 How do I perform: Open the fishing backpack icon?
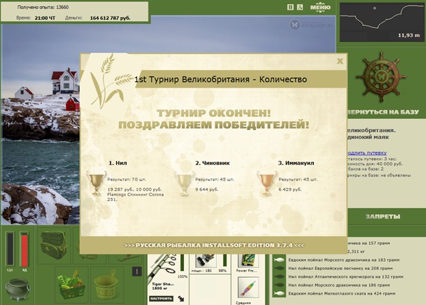click(53, 246)
